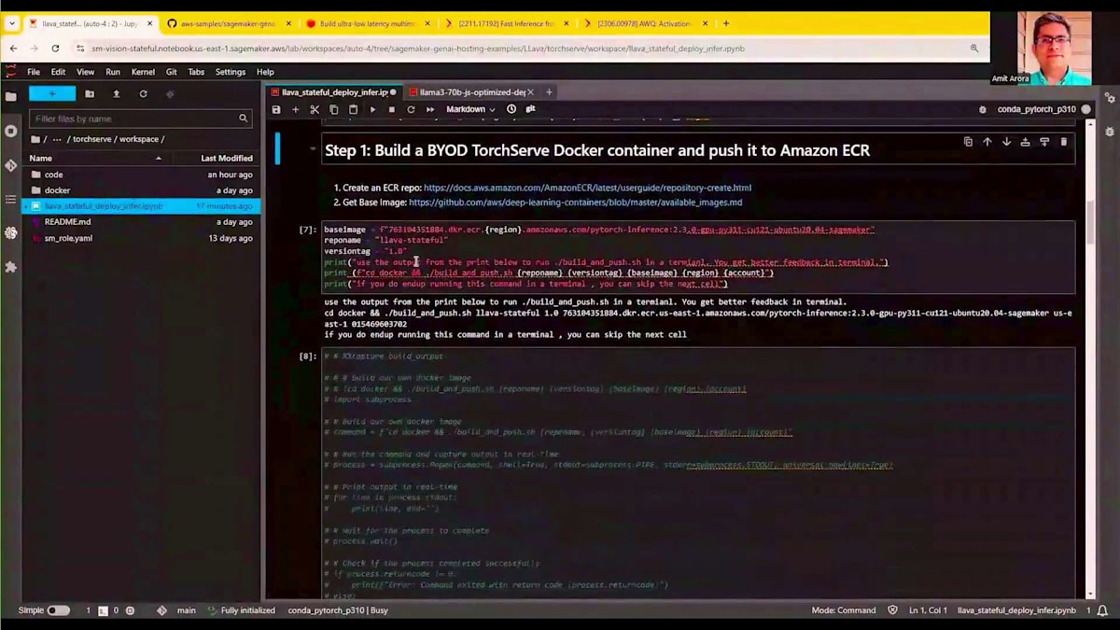Screen dimensions: 1120x630
Task: Save the notebook with the disk icon
Action: tap(276, 109)
